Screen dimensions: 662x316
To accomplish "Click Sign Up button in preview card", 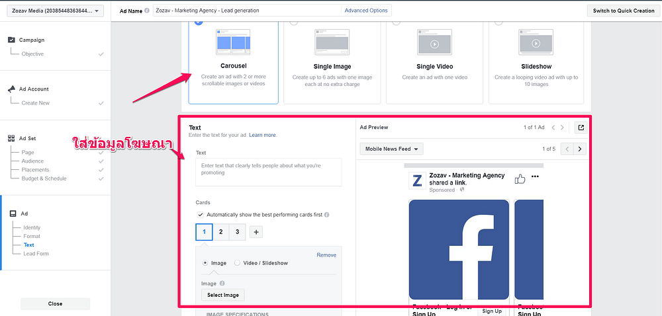I will tap(492, 311).
